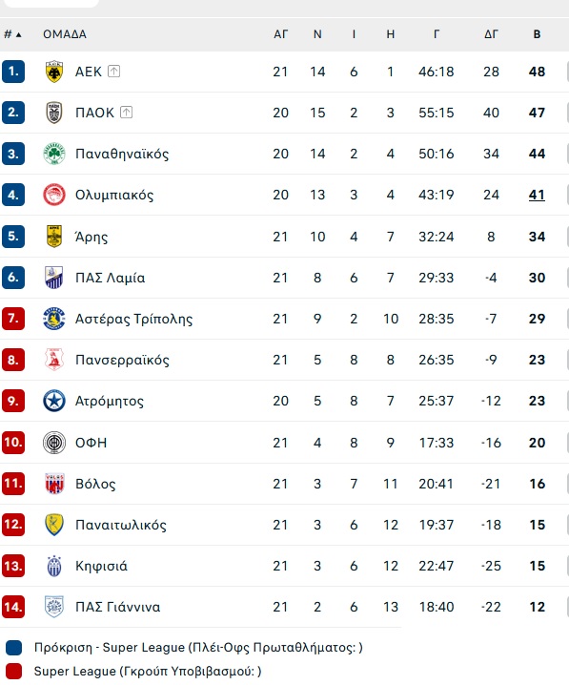The width and height of the screenshot is (569, 685).
Task: Click the Ολυμπιακός red crest icon
Action: 54,195
